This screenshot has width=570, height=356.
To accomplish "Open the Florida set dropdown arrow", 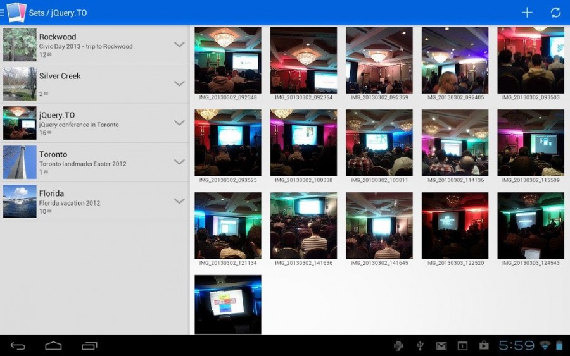I will coord(179,201).
